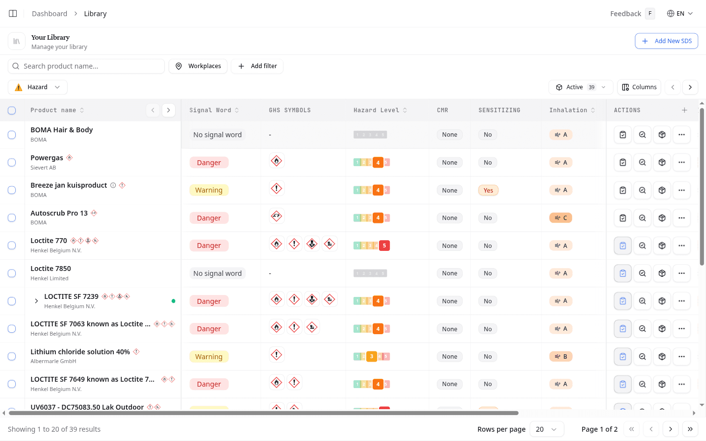Tick checkbox for Autoscrub Pro 13

(x=12, y=218)
